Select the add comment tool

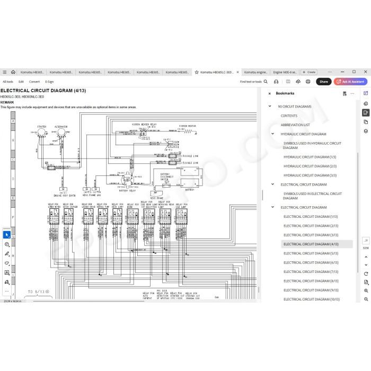(x=7, y=244)
